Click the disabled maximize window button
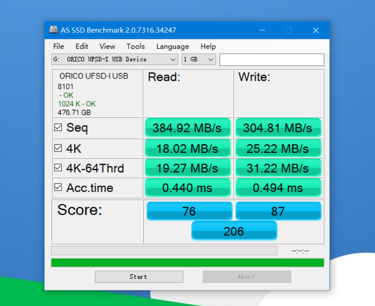This screenshot has height=306, width=375. (289, 30)
